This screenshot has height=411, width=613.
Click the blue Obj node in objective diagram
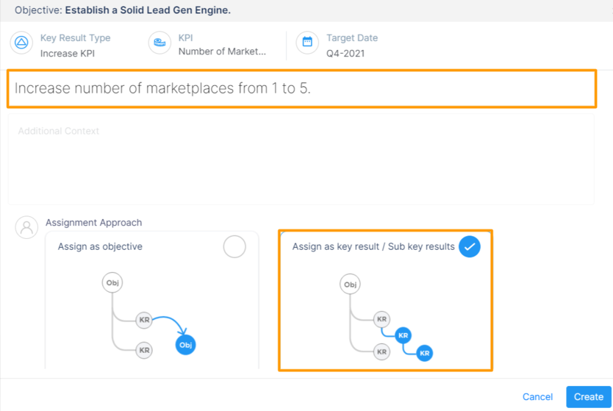(185, 344)
